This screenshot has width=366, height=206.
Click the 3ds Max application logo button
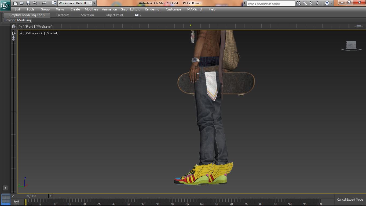coord(5,5)
